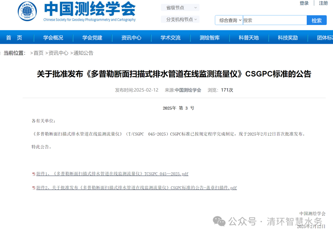The image size is (333, 235).
Task: Click PDF icon beside 附件2
Action: (34, 188)
